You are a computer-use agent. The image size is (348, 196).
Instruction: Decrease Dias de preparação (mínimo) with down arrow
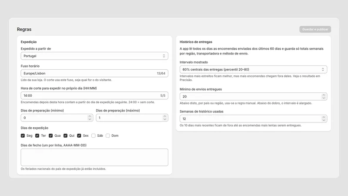(90, 119)
